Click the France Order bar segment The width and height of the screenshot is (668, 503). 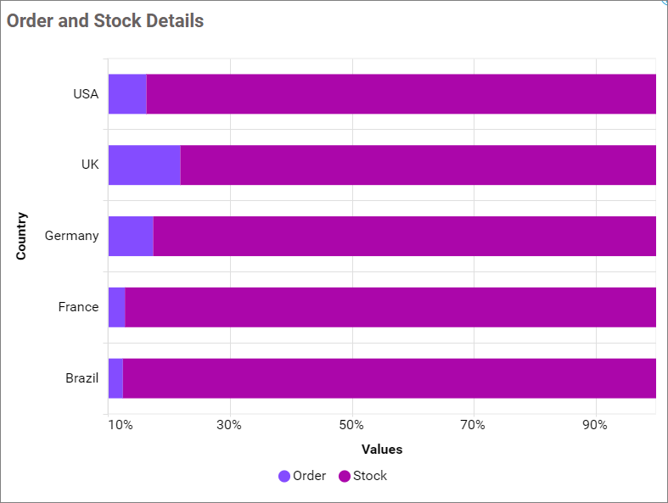tap(117, 307)
